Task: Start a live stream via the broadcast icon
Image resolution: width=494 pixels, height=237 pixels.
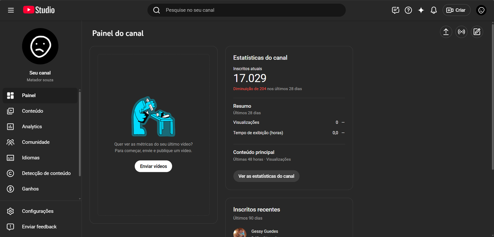Action: (x=461, y=32)
